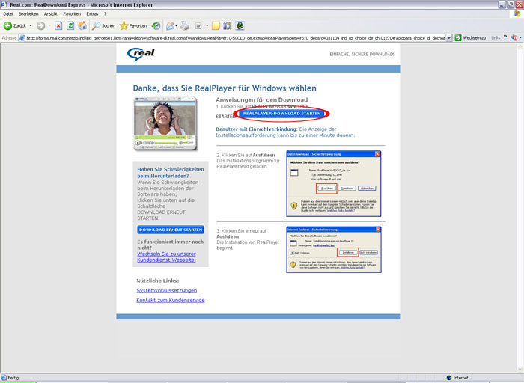Click the edit document toolbar icon
The width and height of the screenshot is (524, 383).
(x=198, y=25)
